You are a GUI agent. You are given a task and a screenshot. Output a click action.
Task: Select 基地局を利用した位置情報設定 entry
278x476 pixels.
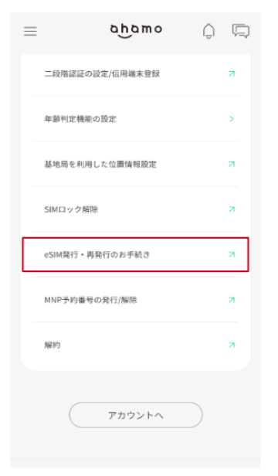pyautogui.click(x=135, y=164)
